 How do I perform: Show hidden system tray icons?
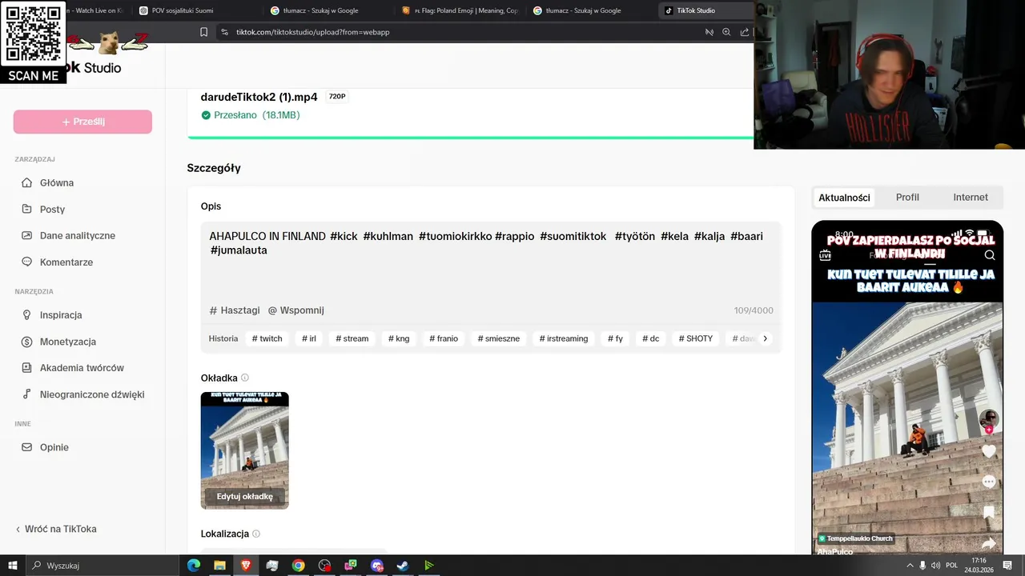909,566
